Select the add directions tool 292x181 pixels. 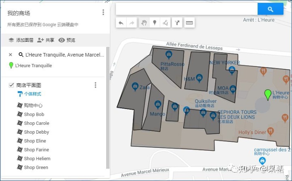point(177,23)
